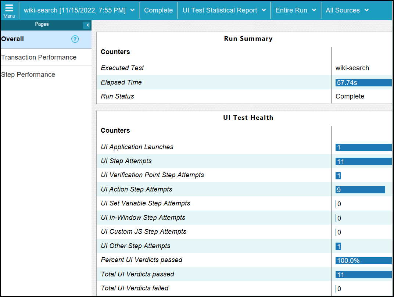This screenshot has height=297, width=394.
Task: Click the UI Step Attempts bar
Action: [363, 161]
